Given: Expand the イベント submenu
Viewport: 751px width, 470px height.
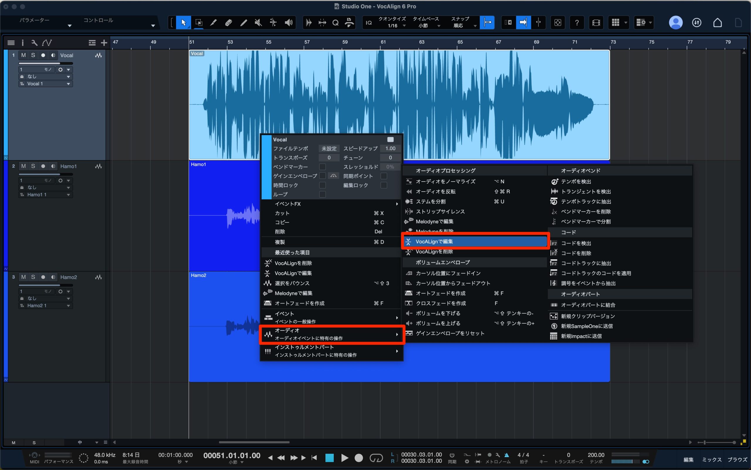Looking at the screenshot, I should coord(331,317).
